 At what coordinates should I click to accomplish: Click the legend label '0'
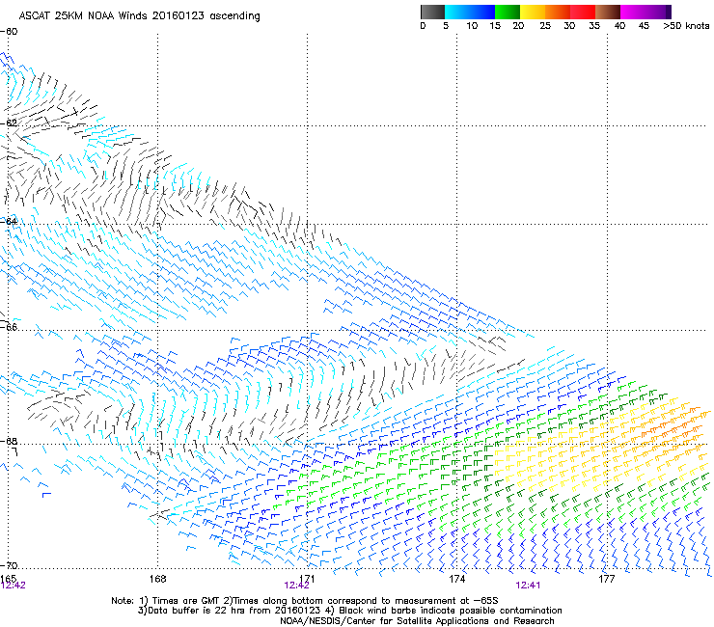click(423, 26)
